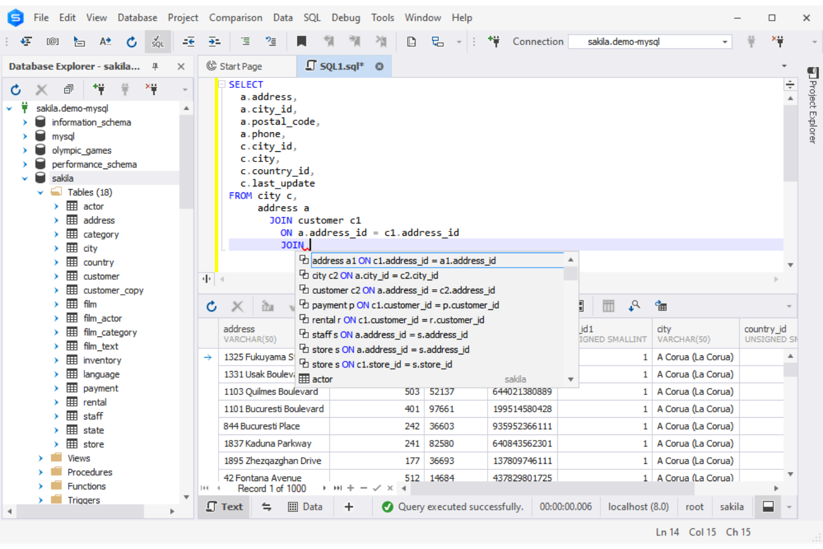Open incremental search in the results grid

click(x=634, y=305)
